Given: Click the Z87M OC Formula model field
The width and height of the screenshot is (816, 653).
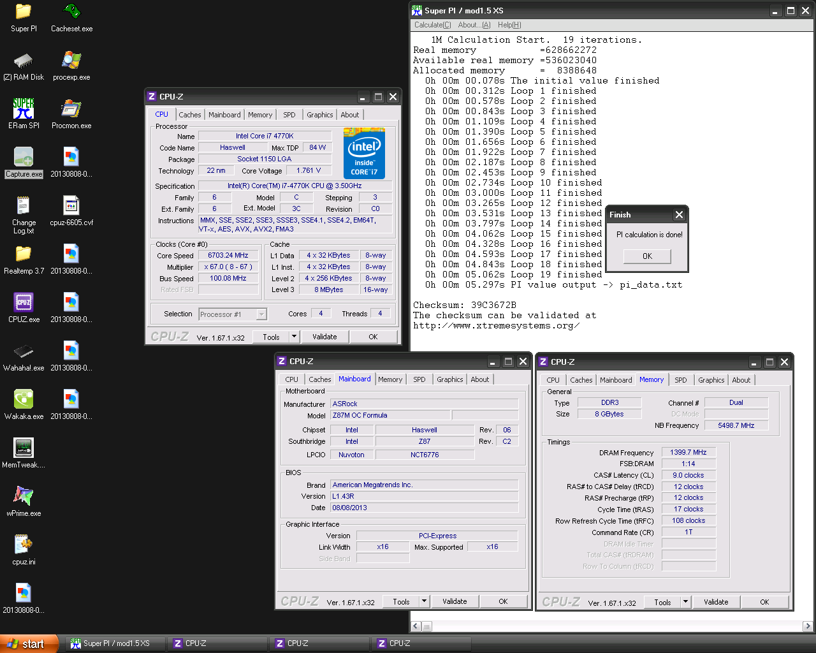Looking at the screenshot, I should [390, 415].
